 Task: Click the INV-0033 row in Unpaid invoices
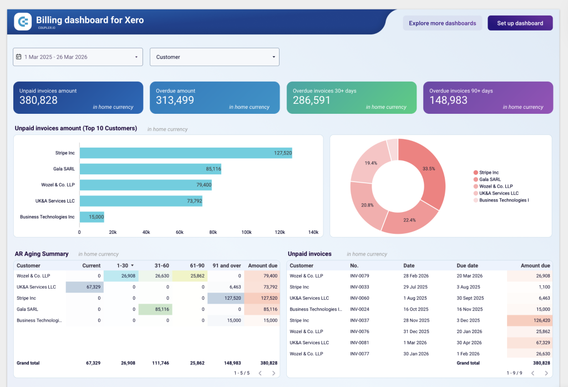pyautogui.click(x=388, y=287)
